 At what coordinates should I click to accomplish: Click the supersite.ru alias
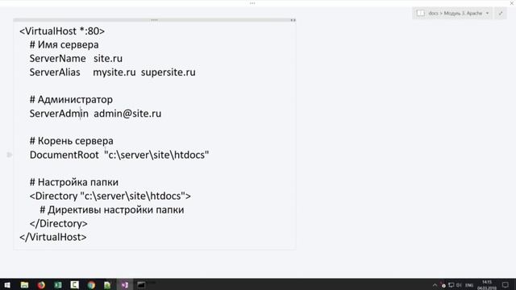169,72
